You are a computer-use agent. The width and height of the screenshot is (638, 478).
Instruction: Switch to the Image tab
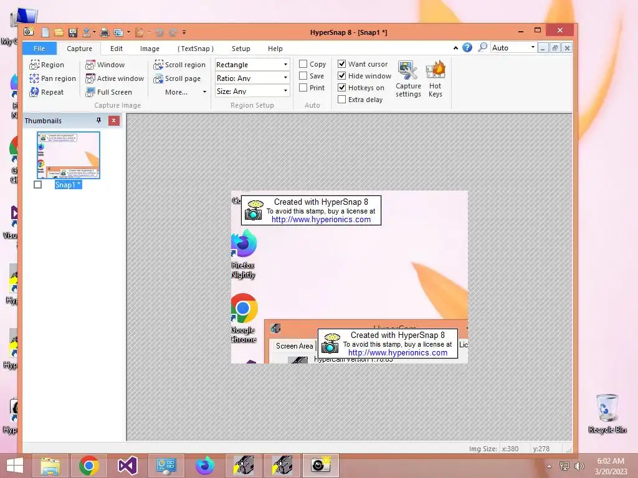pos(150,49)
